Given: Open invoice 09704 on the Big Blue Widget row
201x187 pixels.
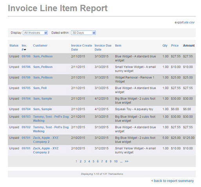Looking at the screenshot, I should click(26, 98).
